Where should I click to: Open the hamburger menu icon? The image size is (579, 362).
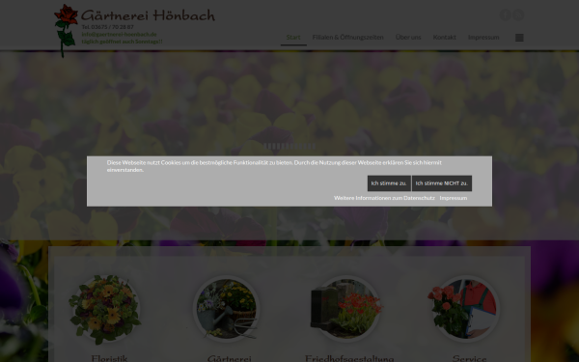click(x=519, y=38)
